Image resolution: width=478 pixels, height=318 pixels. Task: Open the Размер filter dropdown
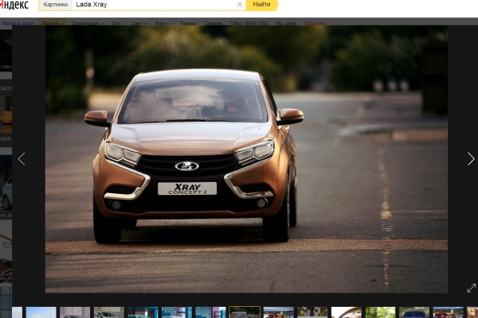click(53, 23)
